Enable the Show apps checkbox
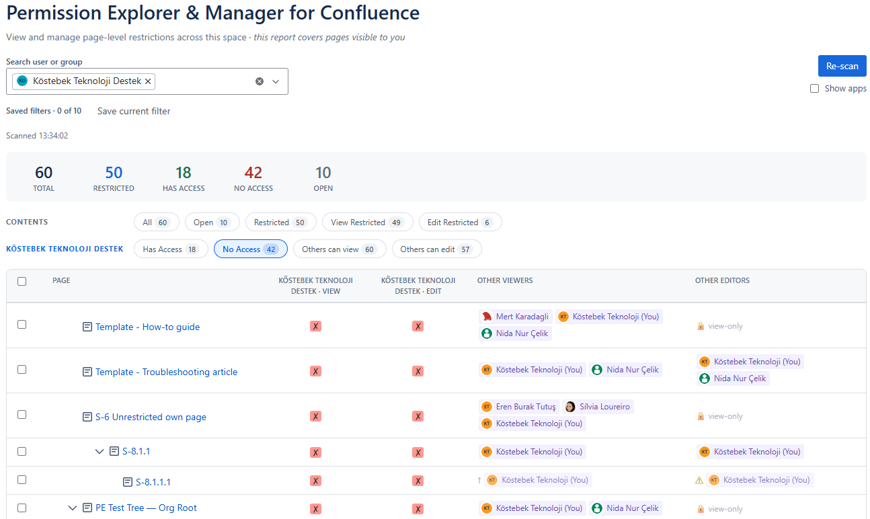Image resolution: width=870 pixels, height=519 pixels. (814, 89)
